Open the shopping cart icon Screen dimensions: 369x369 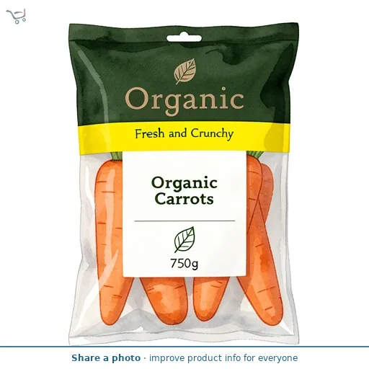point(16,16)
